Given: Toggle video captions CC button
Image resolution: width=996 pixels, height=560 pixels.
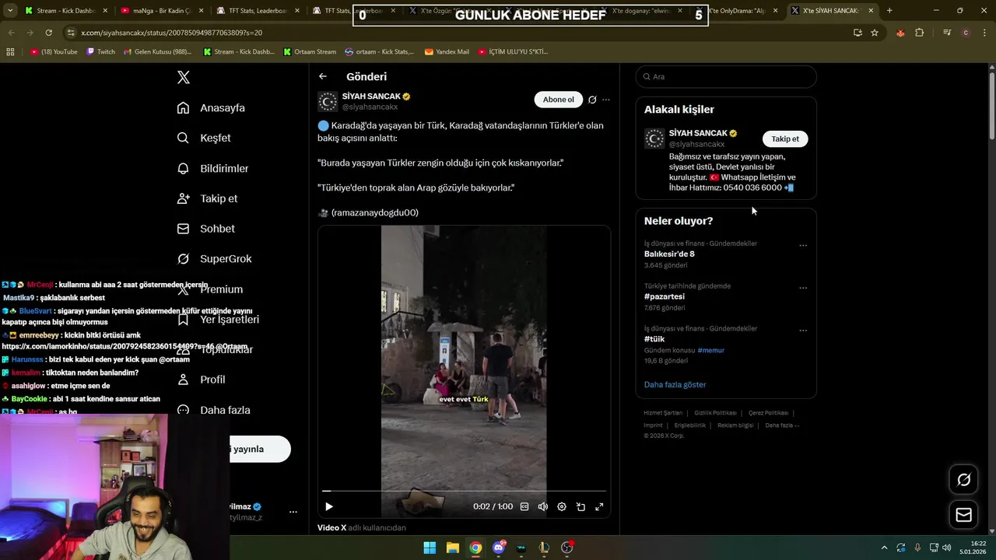Looking at the screenshot, I should (524, 506).
